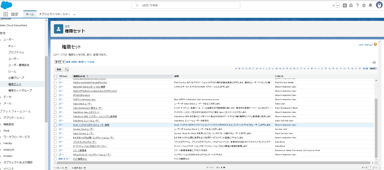Screen dimensions: 384x170
Task: Click the orange help icon beside このページのヘルプ
Action: [x=375, y=44]
